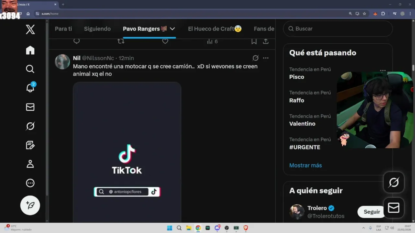The image size is (415, 233).
Task: Show hidden system tray icons chevron
Action: point(363,228)
